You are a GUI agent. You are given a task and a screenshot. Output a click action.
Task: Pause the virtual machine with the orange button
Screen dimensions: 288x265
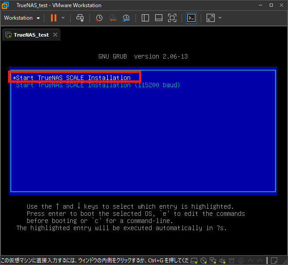[54, 18]
